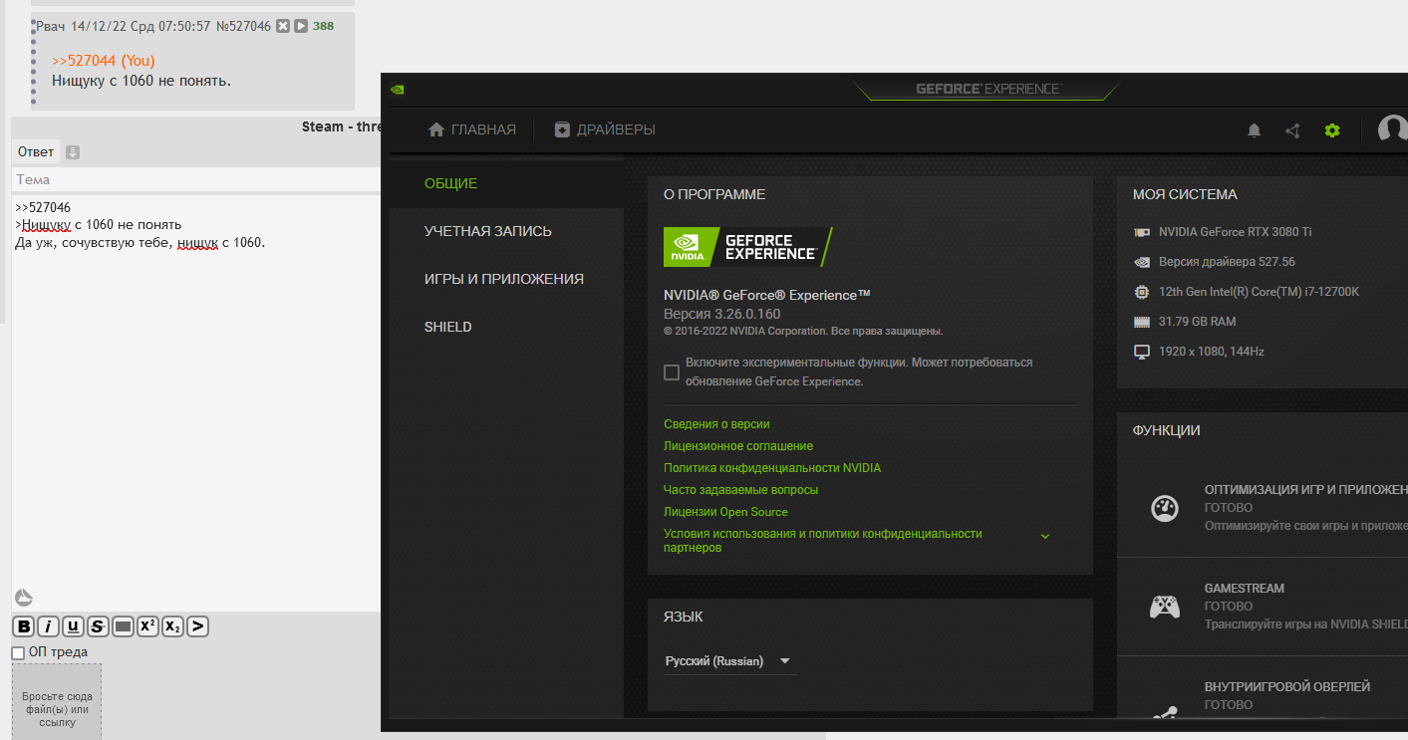The width and height of the screenshot is (1408, 740).
Task: Enable experimental features checkbox
Action: tap(672, 372)
